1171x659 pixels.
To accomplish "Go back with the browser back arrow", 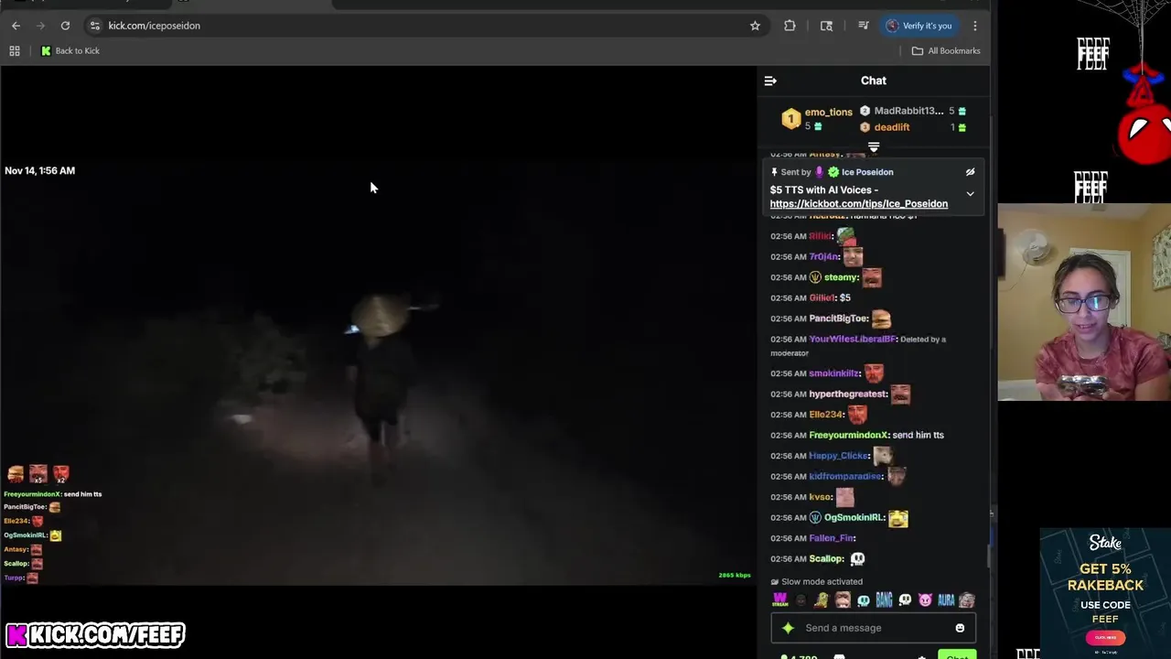I will pos(16,26).
